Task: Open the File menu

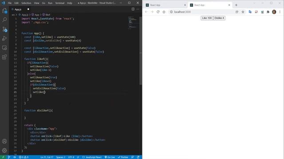Action: [10, 3]
